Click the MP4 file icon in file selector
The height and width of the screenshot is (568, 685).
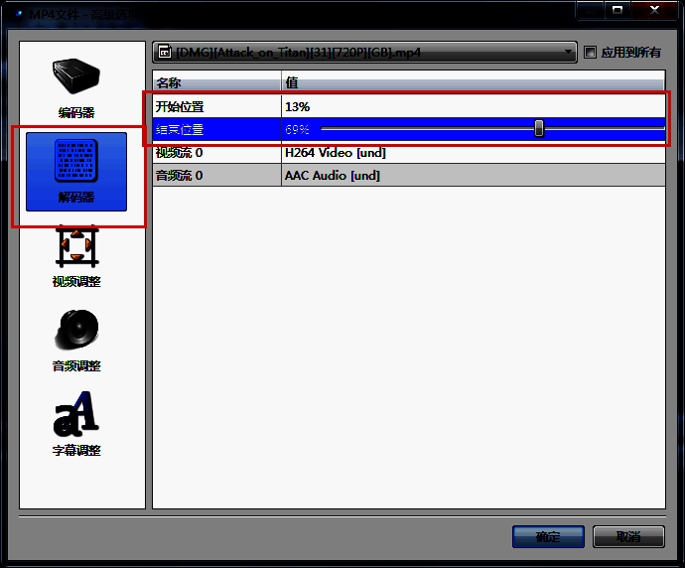[x=165, y=53]
